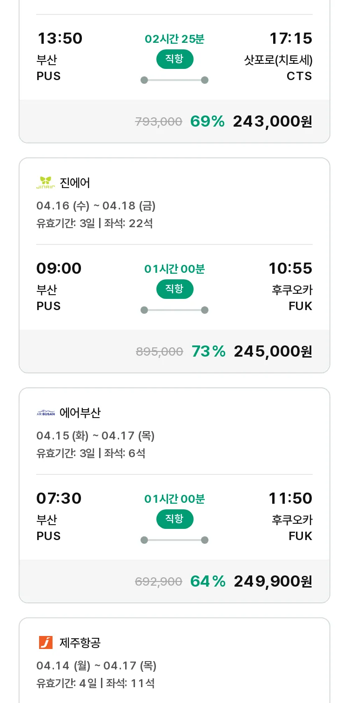
Task: Select the 에어부산 airline name
Action: [x=80, y=412]
